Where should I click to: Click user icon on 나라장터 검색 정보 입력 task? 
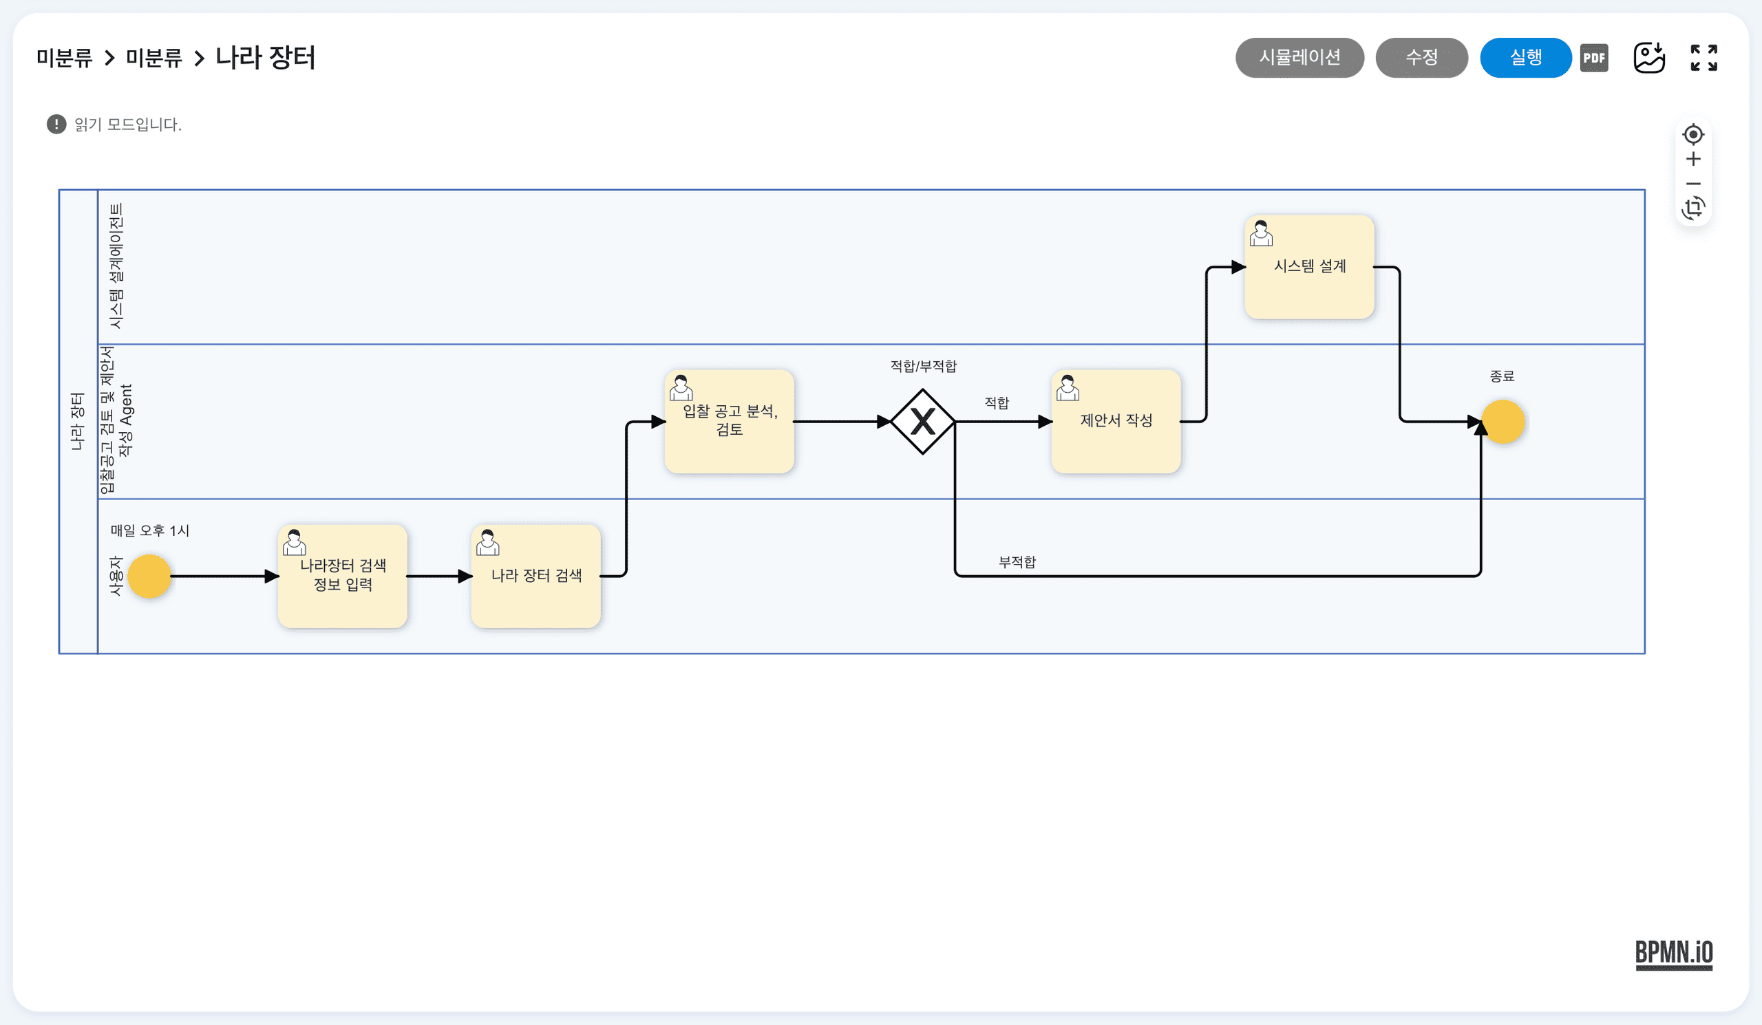coord(295,543)
